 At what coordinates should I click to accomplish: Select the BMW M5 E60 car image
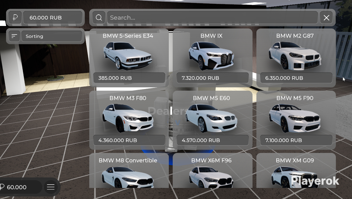(212, 118)
